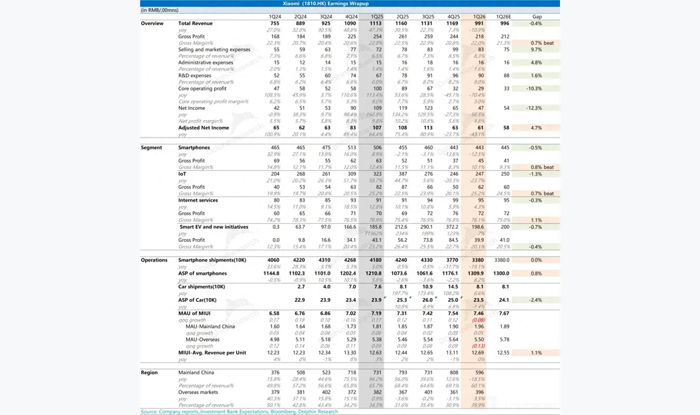Image resolution: width=700 pixels, height=415 pixels.
Task: Select the '3Q25' column header
Action: (428, 17)
